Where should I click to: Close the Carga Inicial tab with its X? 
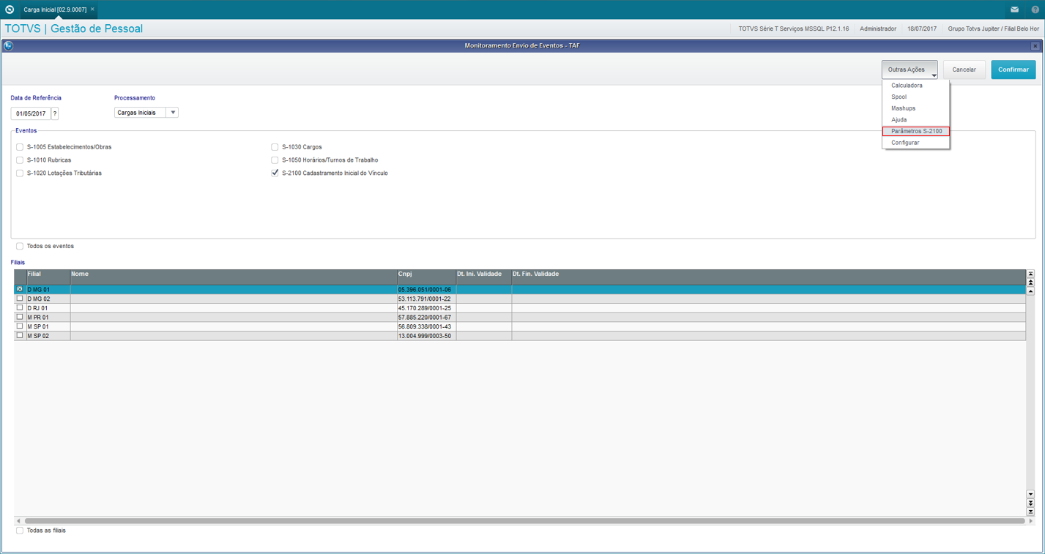(x=92, y=10)
